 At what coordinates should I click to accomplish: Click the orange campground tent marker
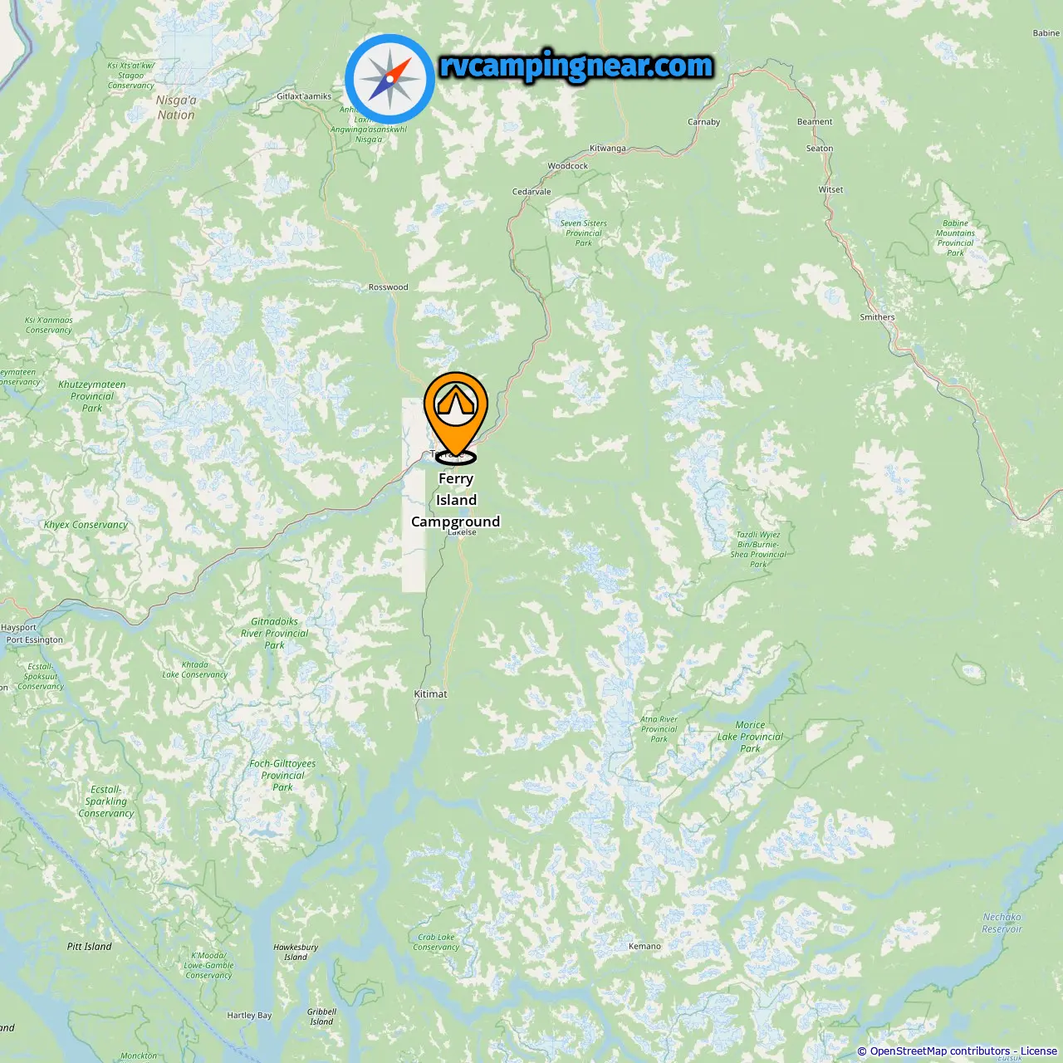point(456,416)
